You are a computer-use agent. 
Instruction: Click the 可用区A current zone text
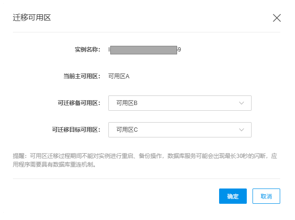pyautogui.click(x=119, y=76)
